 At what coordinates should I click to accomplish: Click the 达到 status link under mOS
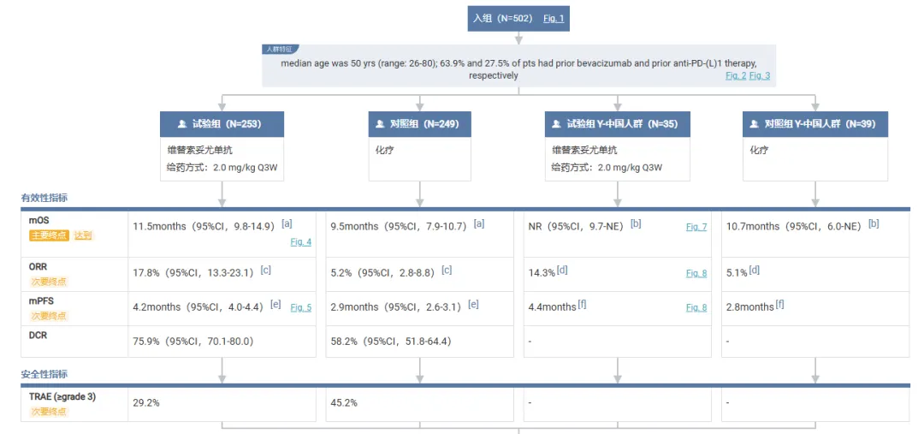(82, 235)
